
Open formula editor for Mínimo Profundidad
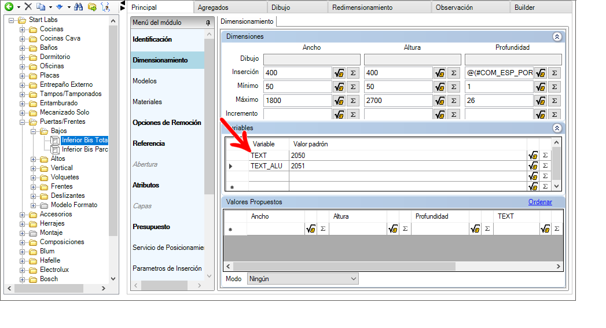click(541, 87)
